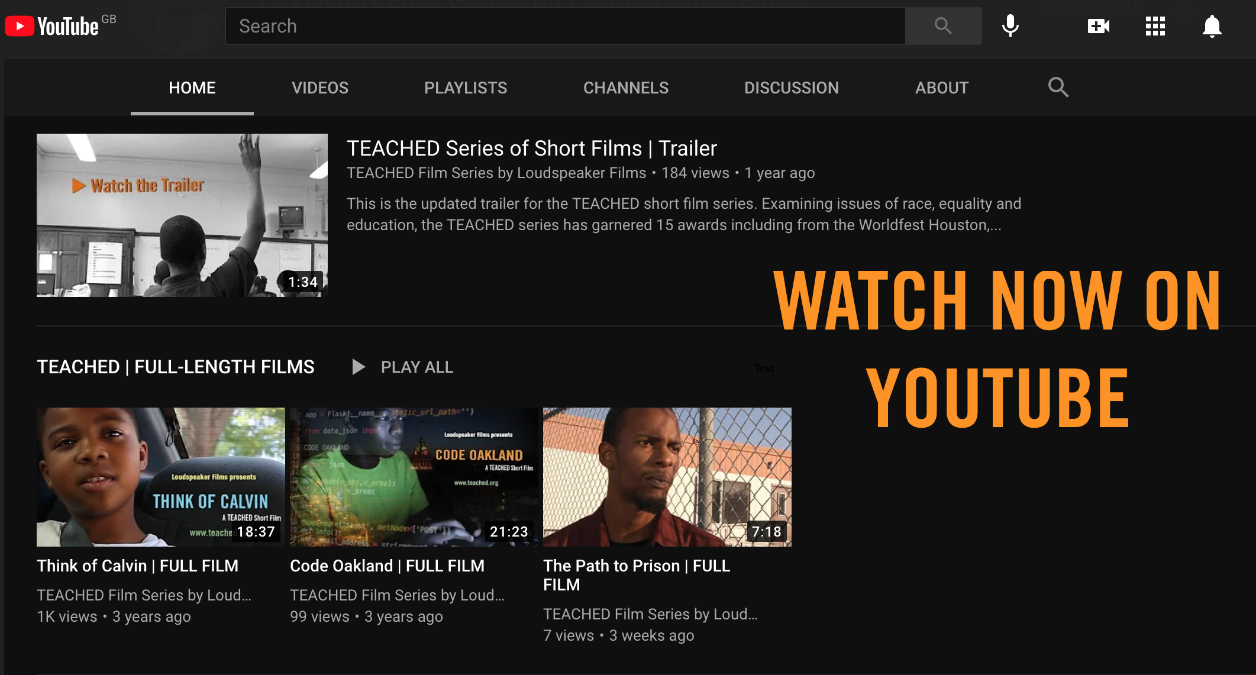Open the Discussion tab
Image resolution: width=1256 pixels, height=675 pixels.
792,88
